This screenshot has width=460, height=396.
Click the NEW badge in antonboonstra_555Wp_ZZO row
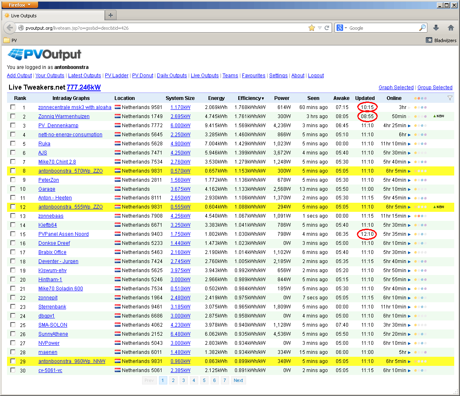439,207
